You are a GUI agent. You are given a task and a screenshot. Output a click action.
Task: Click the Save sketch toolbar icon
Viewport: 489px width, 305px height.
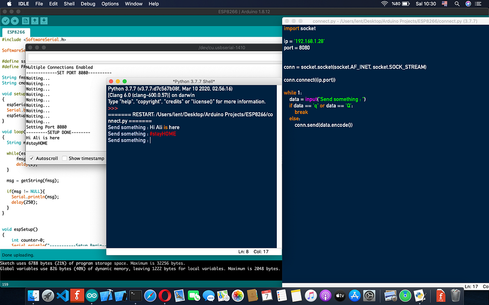point(44,21)
